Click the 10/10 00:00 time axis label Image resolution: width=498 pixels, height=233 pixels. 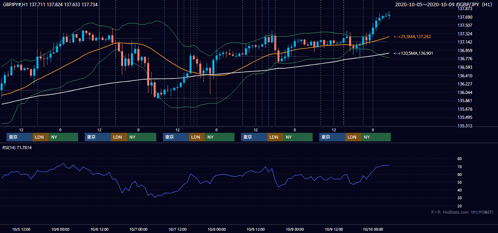pyautogui.click(x=373, y=229)
